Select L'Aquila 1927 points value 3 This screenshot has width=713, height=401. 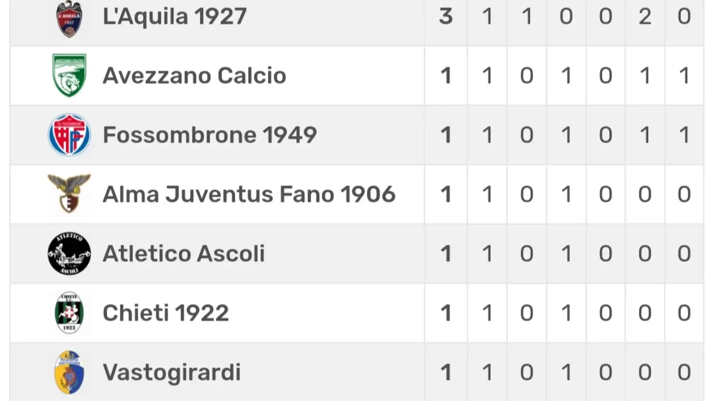(446, 16)
